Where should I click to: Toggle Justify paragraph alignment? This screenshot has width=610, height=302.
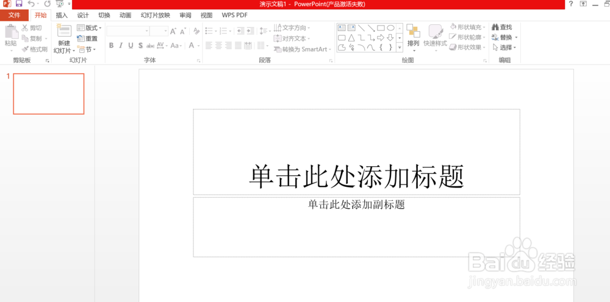(x=238, y=46)
